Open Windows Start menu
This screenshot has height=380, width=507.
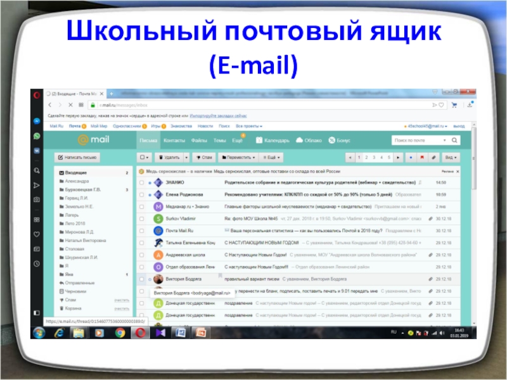point(39,332)
